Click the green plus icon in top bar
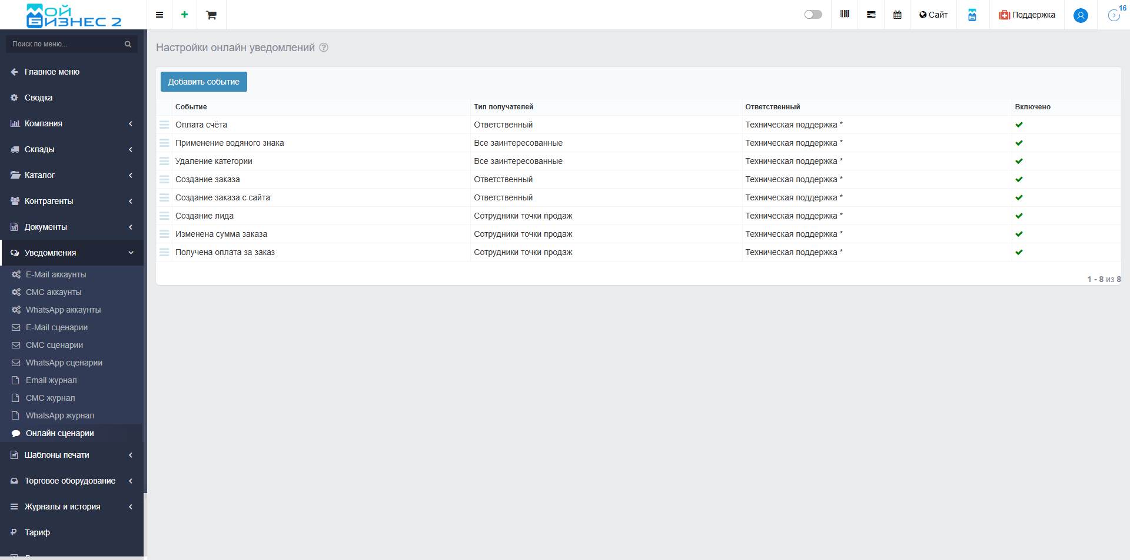The width and height of the screenshot is (1130, 560). coord(184,15)
